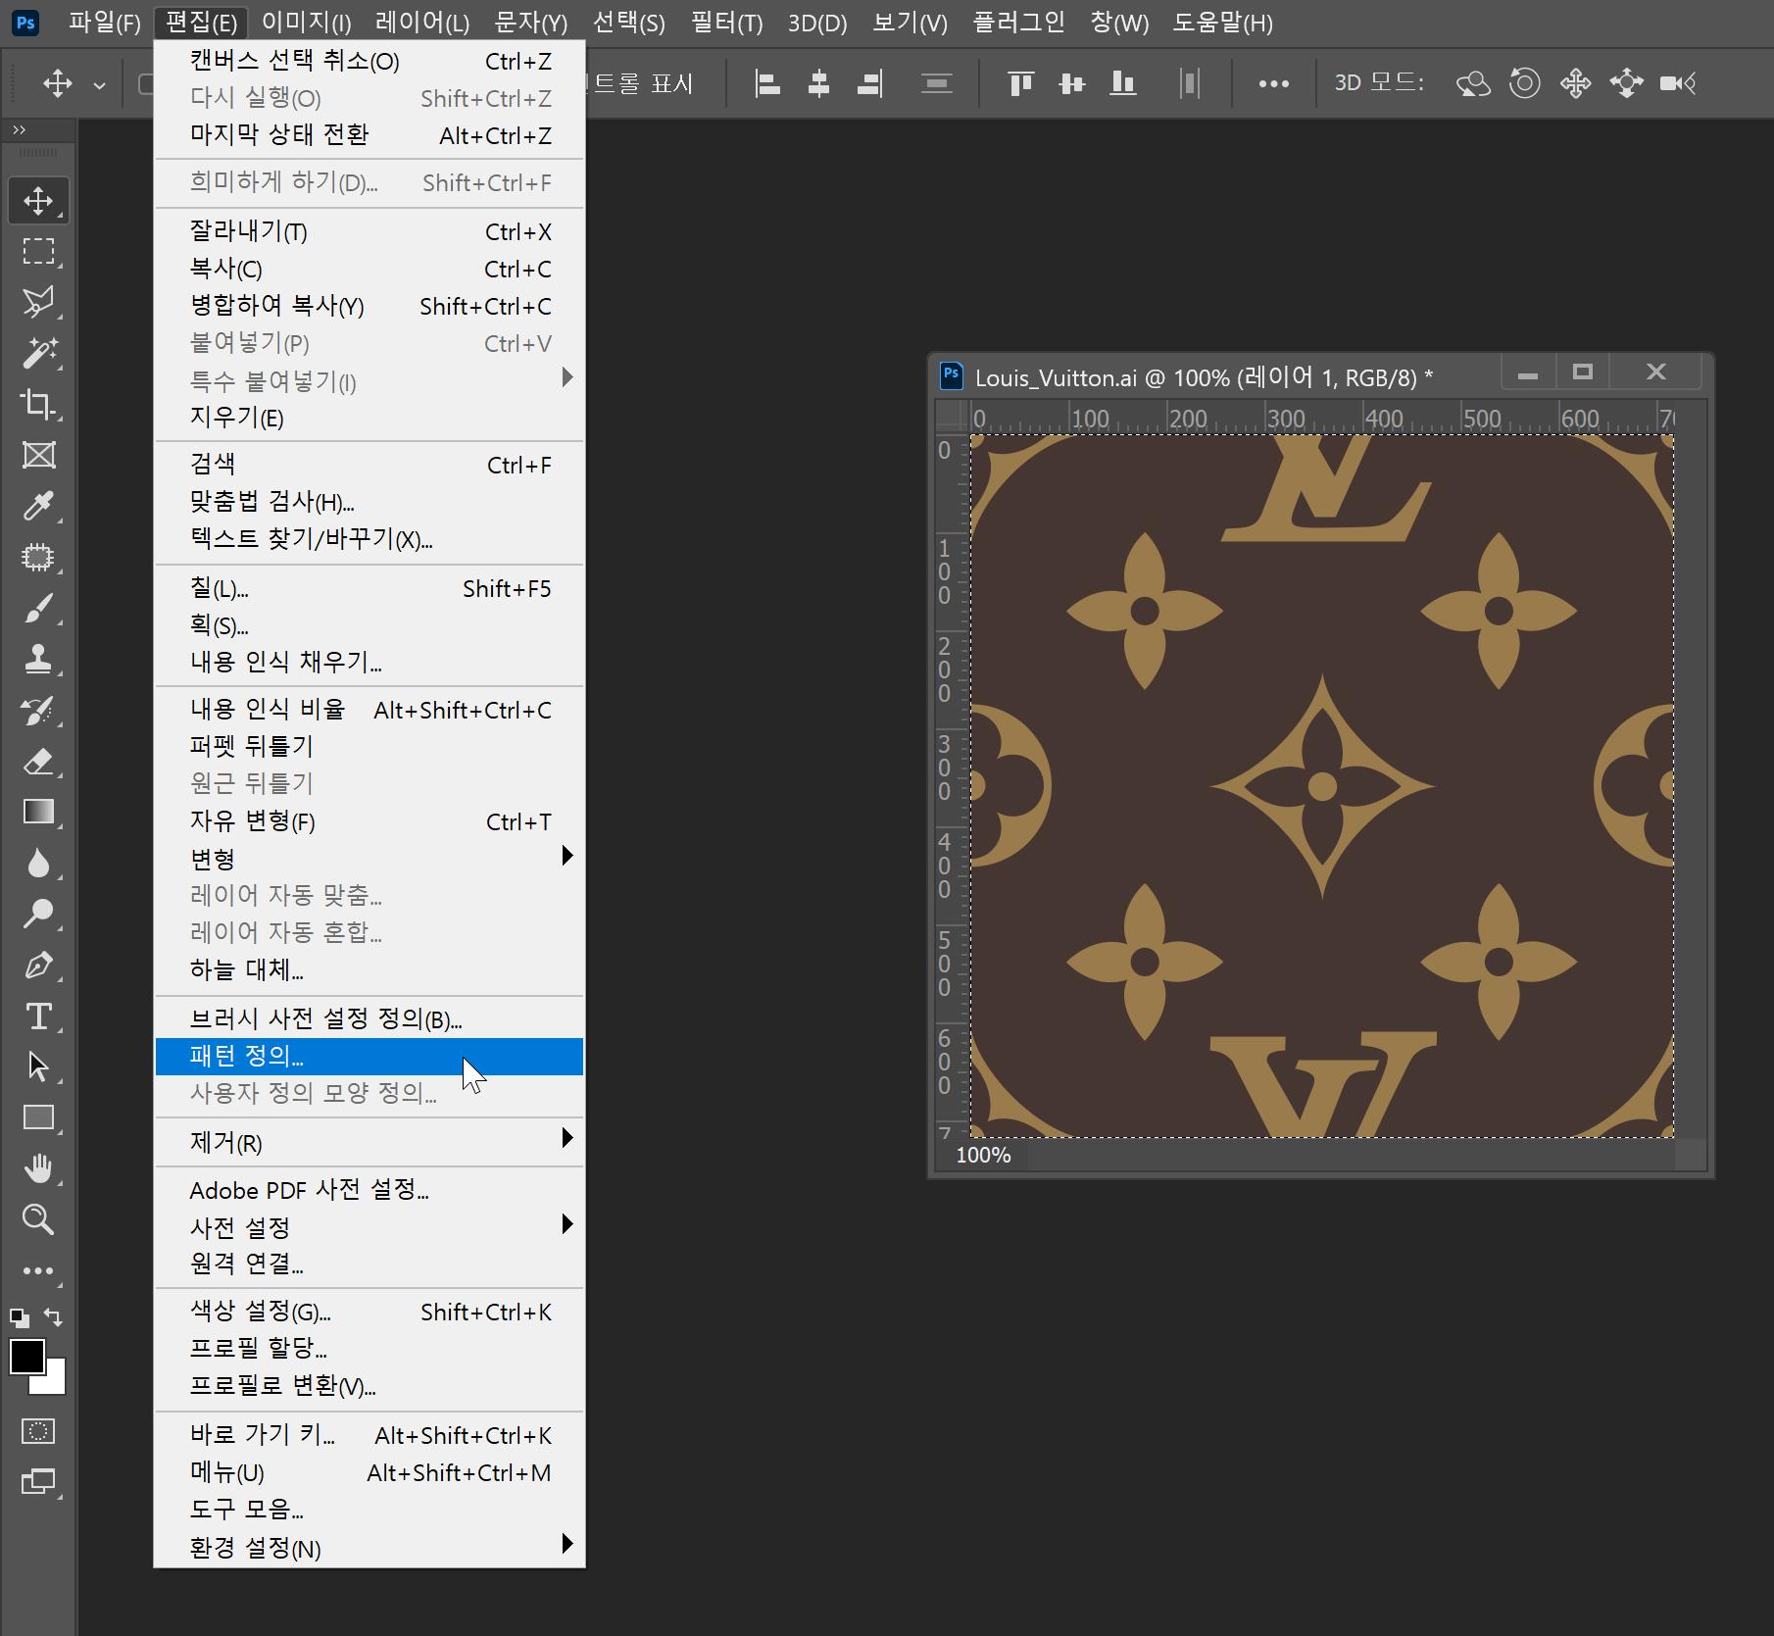This screenshot has width=1774, height=1636.
Task: Click the 3D pan camera icon
Action: (x=1575, y=84)
